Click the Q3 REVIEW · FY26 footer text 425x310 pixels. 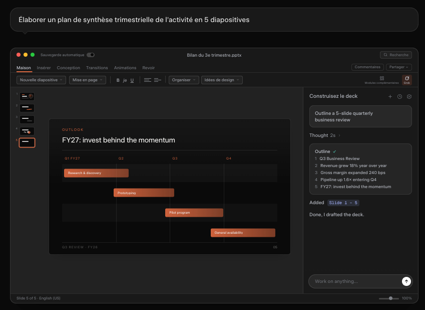[x=80, y=247]
